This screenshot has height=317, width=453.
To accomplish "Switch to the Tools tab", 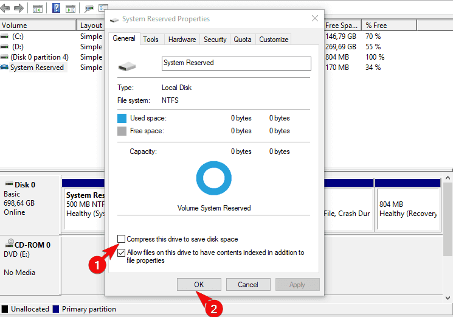I will (151, 40).
